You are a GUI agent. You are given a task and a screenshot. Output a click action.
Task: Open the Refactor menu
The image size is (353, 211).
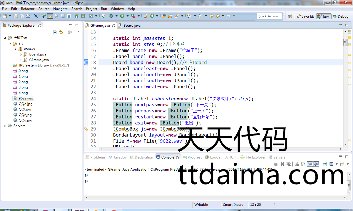coord(28,9)
